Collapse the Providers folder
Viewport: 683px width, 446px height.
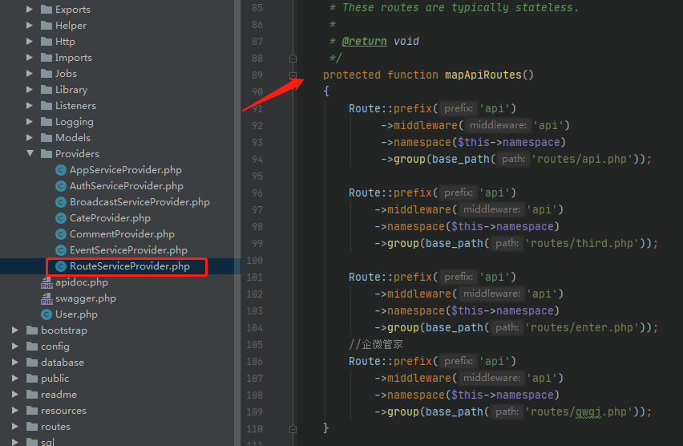point(30,154)
